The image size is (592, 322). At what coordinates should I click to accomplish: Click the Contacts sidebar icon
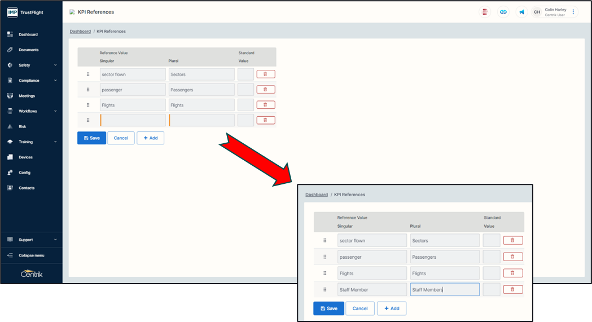(x=10, y=188)
